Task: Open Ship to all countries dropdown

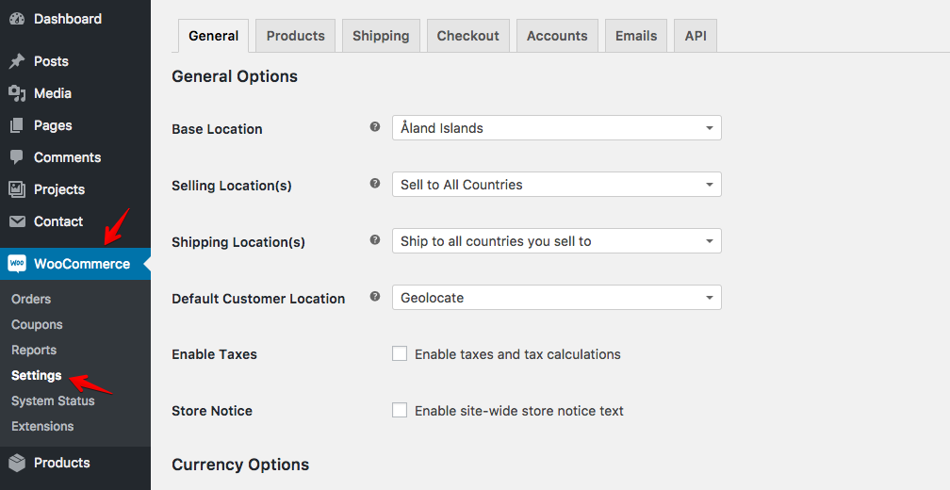Action: pos(557,241)
